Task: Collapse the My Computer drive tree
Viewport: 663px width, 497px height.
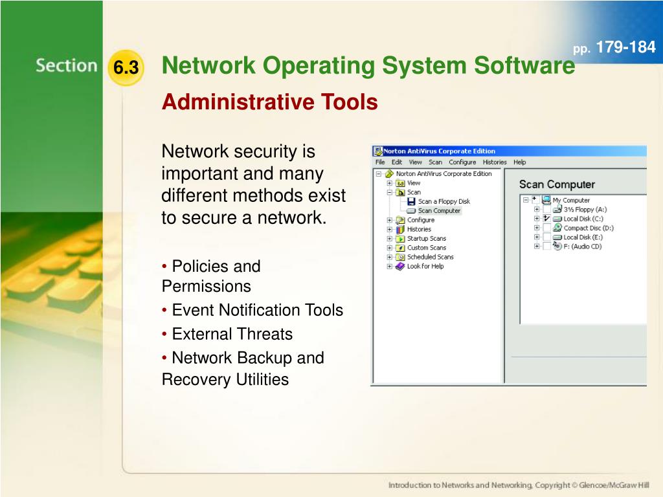Action: click(x=526, y=200)
